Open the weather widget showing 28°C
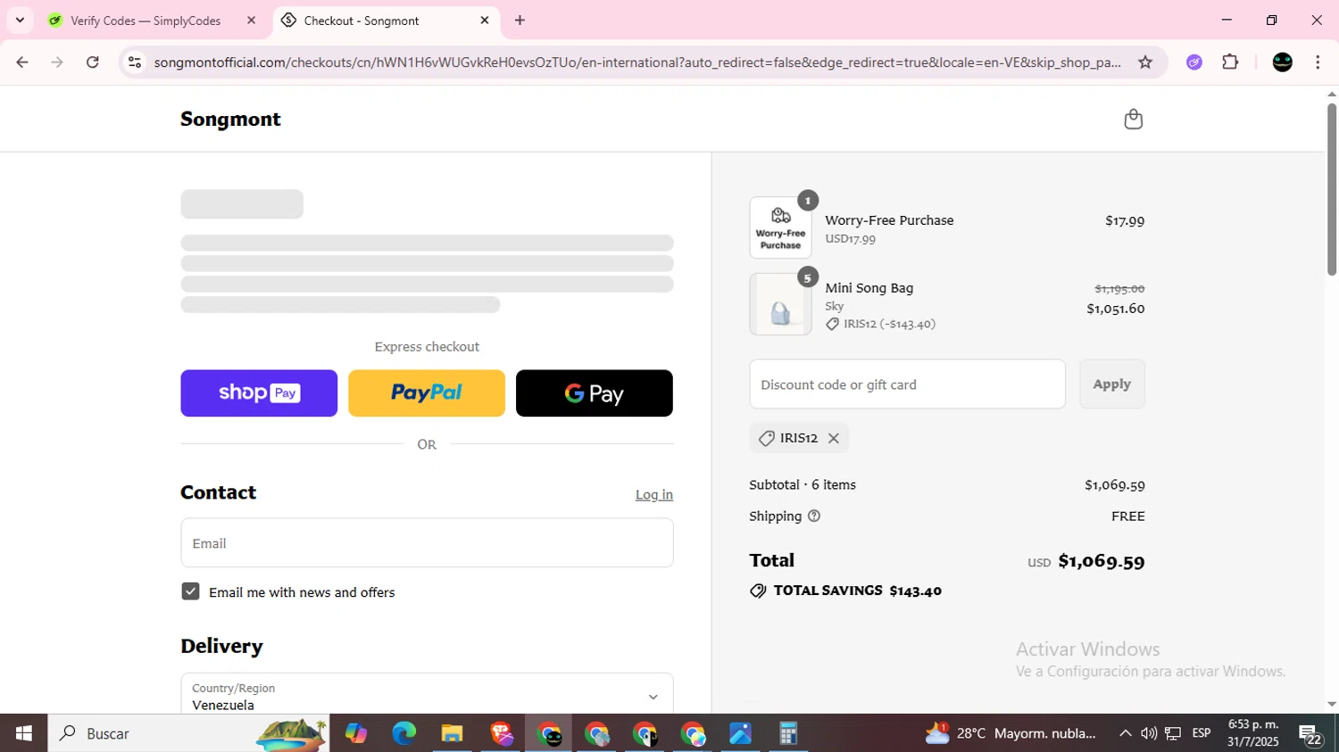1339x752 pixels. pos(1010,733)
